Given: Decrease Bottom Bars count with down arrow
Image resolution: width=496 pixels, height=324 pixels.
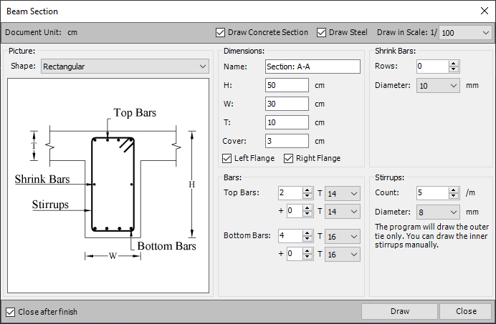Looking at the screenshot, I should (x=307, y=239).
